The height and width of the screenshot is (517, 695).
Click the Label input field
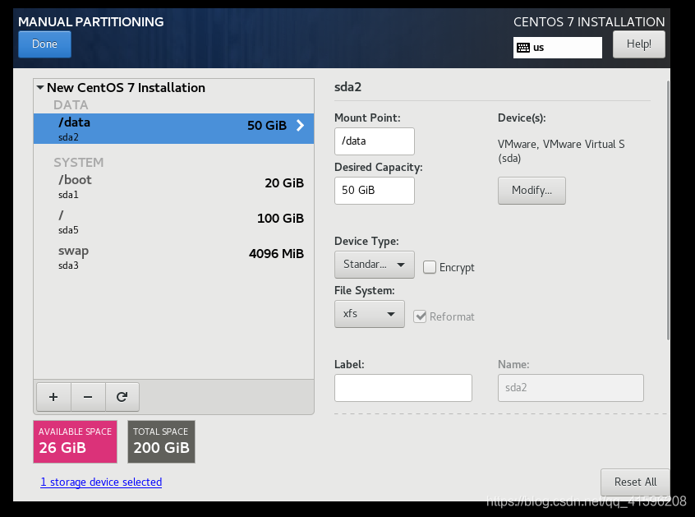tap(403, 388)
